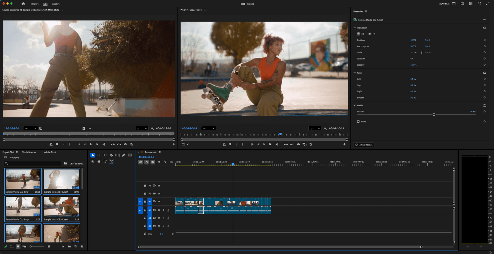The width and height of the screenshot is (494, 254).
Task: Click the Export Frame camera icon
Action: tap(299, 144)
